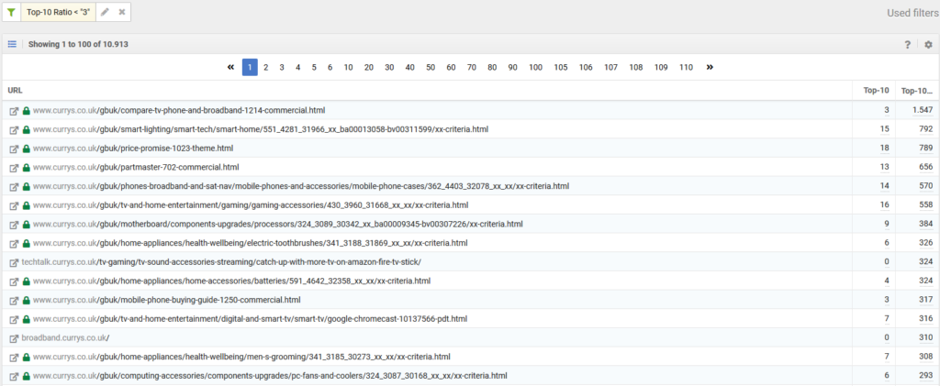Image resolution: width=940 pixels, height=386 pixels.
Task: Go to page 2 of results
Action: (x=265, y=67)
